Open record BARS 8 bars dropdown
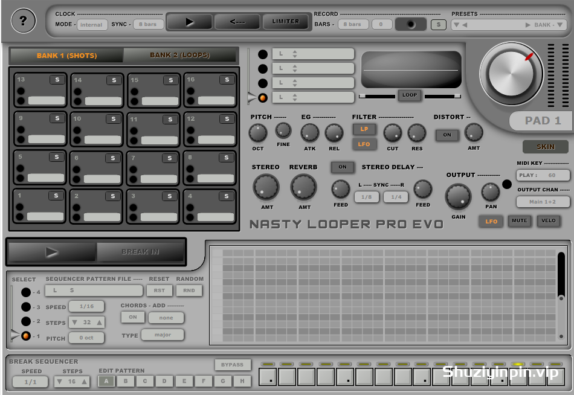The width and height of the screenshot is (574, 395). tap(353, 24)
